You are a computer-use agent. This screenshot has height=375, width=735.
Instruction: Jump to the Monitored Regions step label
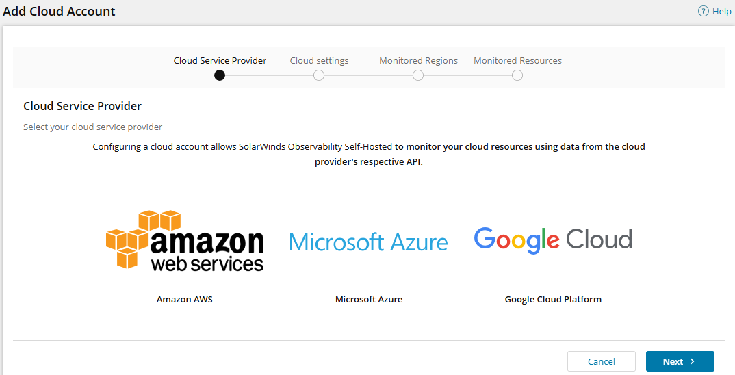tap(418, 60)
